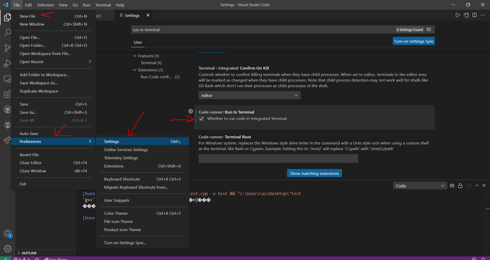The image size is (490, 260).
Task: Select the Terminal (4) tree item
Action: [x=151, y=63]
